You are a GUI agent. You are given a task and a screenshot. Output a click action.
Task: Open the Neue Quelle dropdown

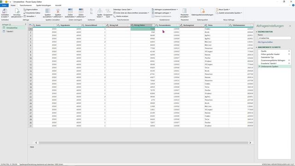click(223, 9)
